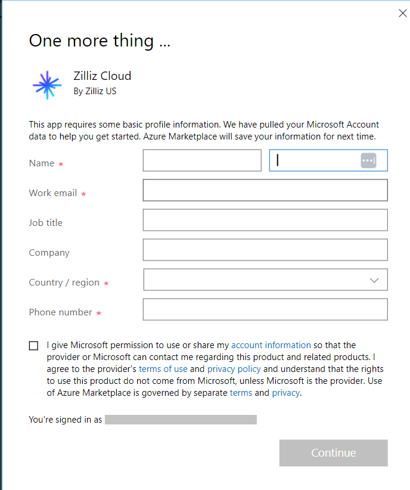Click the password manager icon in last name field

tap(368, 160)
